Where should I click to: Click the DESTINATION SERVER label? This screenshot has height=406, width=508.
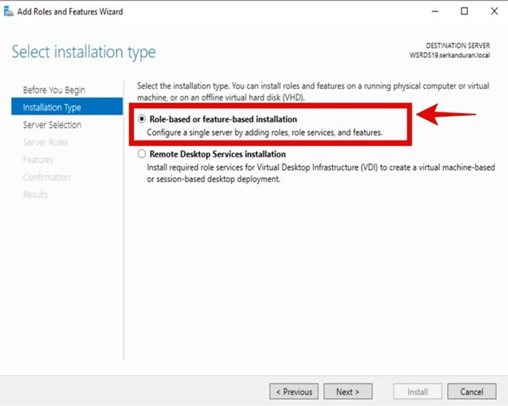(x=458, y=46)
